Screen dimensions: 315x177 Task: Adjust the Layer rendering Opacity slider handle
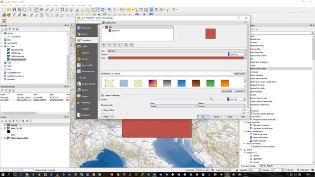(228, 99)
